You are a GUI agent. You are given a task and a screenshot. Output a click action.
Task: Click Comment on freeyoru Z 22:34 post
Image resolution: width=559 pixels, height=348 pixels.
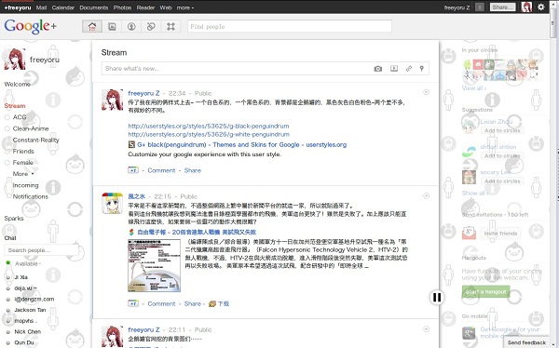tap(161, 170)
